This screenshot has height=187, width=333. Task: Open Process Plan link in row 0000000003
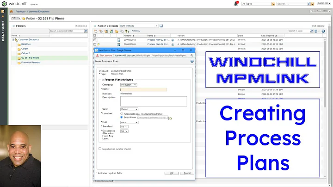coord(158,44)
